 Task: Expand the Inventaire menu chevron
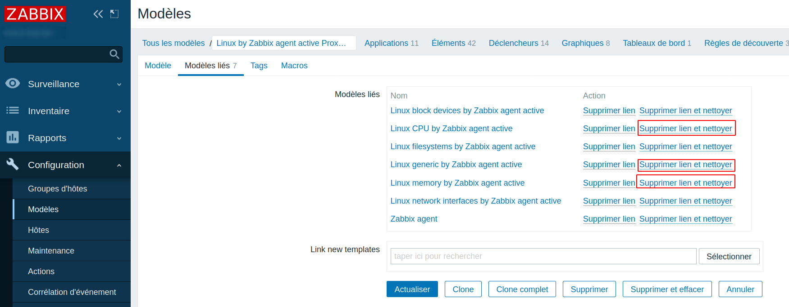[x=119, y=111]
